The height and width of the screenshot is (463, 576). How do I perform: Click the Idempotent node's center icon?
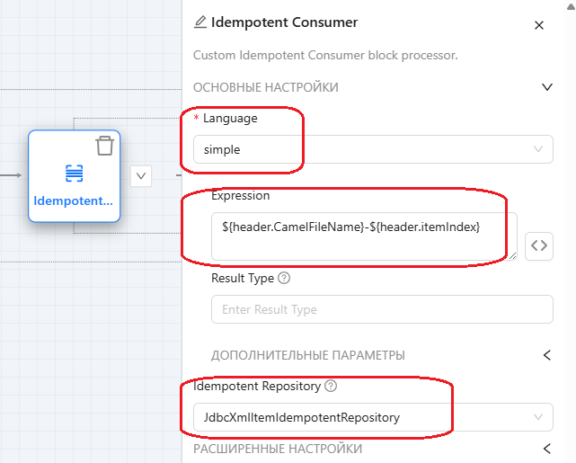[x=75, y=174]
